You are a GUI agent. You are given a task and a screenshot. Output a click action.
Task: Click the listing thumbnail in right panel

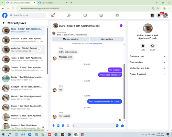coord(148,28)
